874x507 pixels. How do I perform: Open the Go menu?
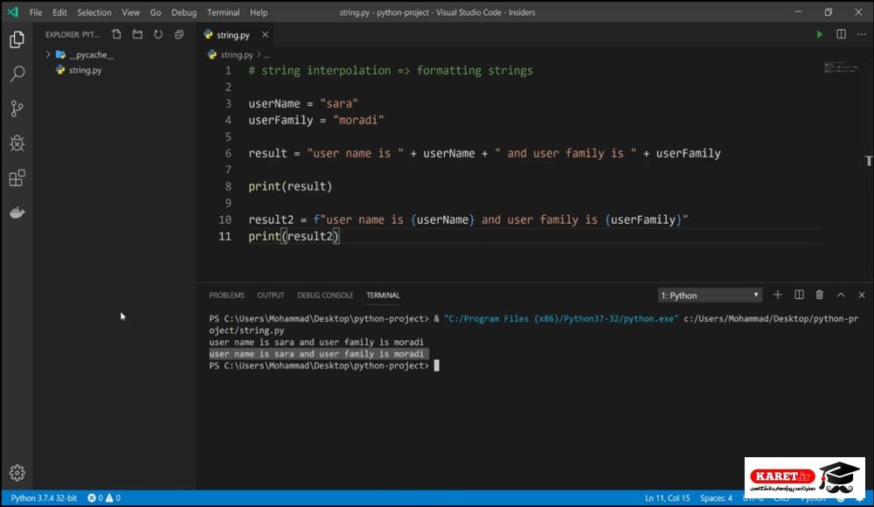click(156, 12)
